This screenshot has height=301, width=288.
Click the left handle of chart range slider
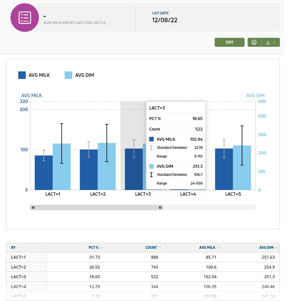pos(33,207)
